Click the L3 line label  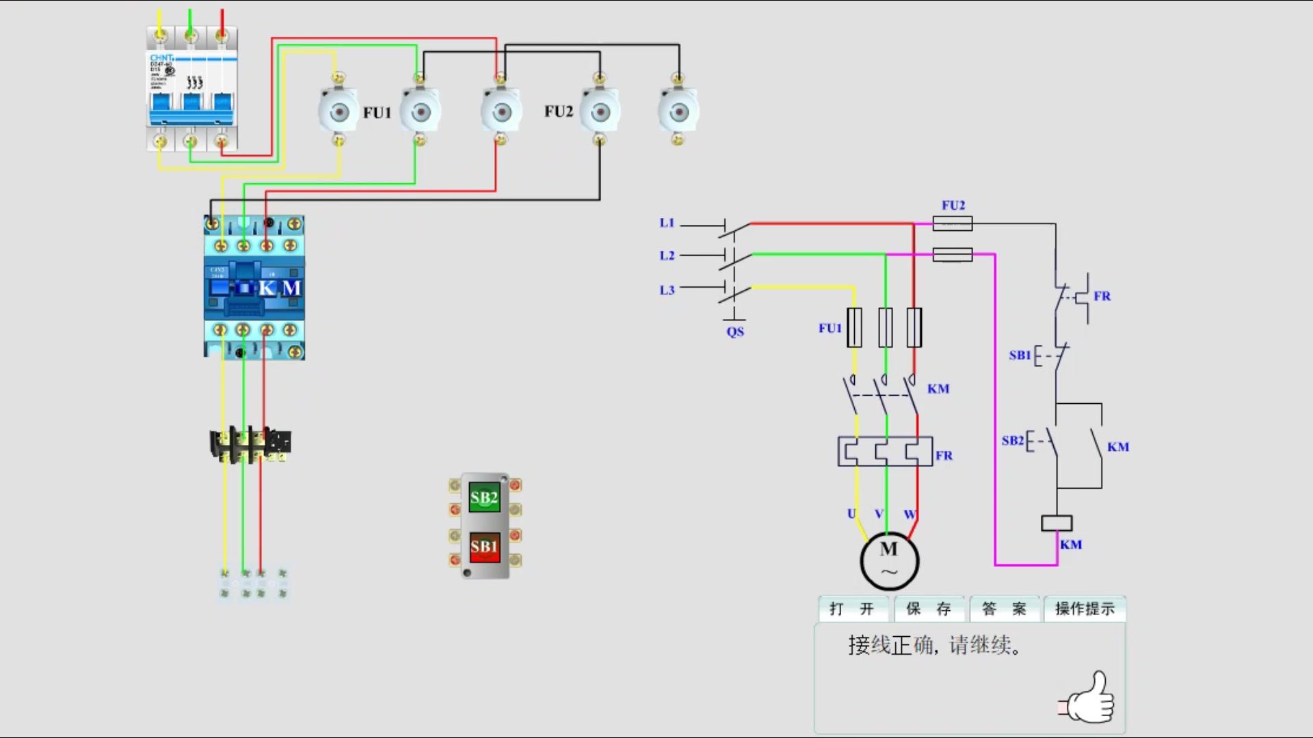point(667,290)
